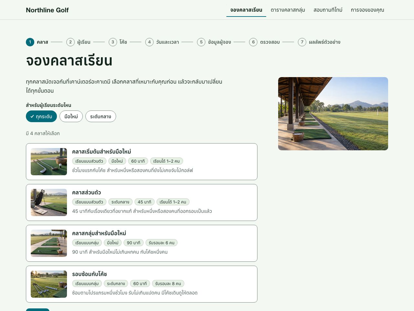Image resolution: width=414 pixels, height=311 pixels.
Task: Click thumbnail of คลาสกลุ่มสำหรับมือใหม่
Action: click(49, 243)
